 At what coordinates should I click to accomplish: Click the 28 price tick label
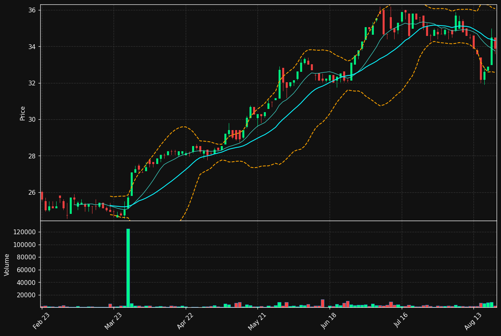(33, 156)
